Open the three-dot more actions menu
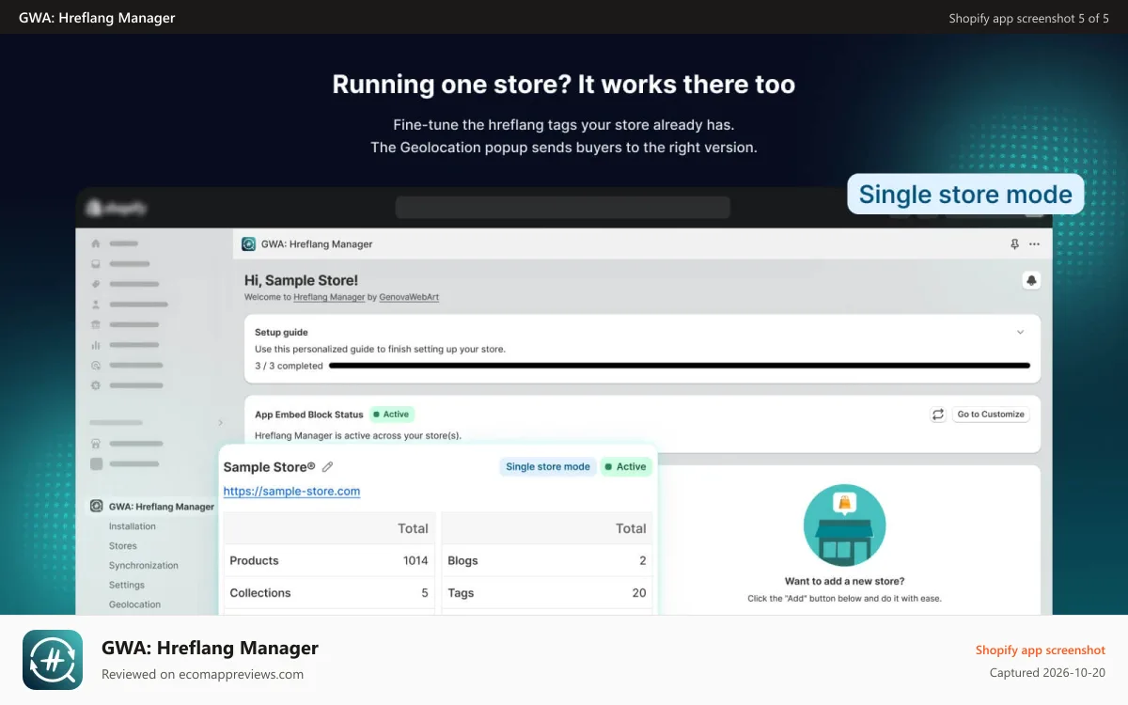 [1034, 244]
